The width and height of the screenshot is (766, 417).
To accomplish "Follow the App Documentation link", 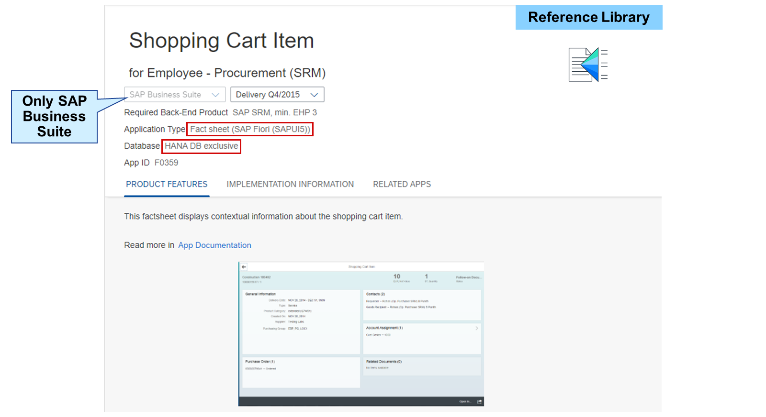I will click(x=214, y=245).
